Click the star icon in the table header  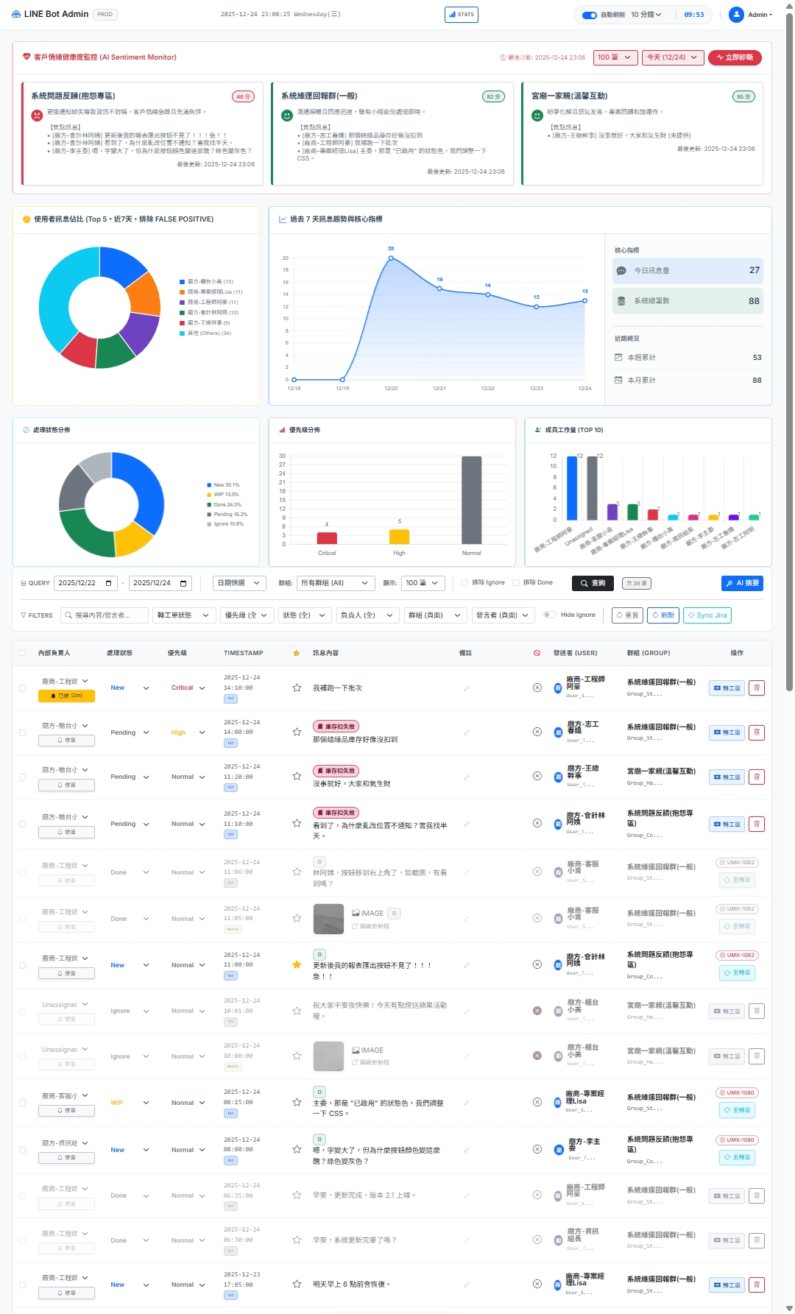297,654
